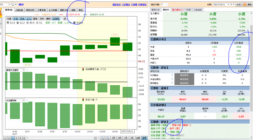The width and height of the screenshot is (253, 140).
Task: Select chart layout page 2
Action: (x=9, y=138)
